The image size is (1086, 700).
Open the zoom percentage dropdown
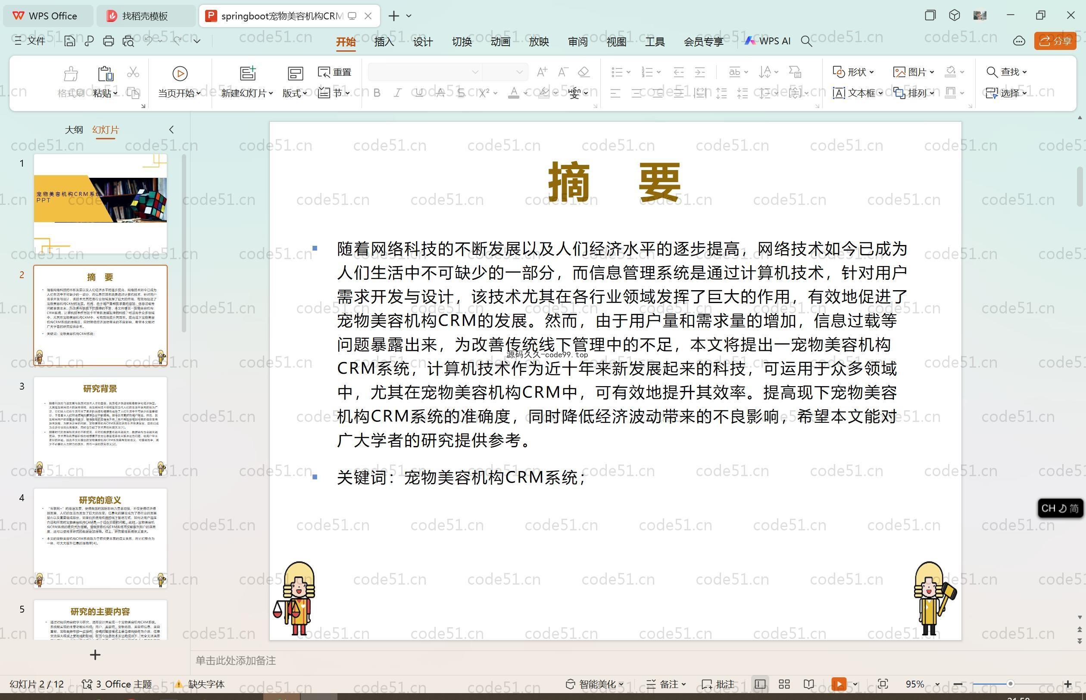click(937, 684)
